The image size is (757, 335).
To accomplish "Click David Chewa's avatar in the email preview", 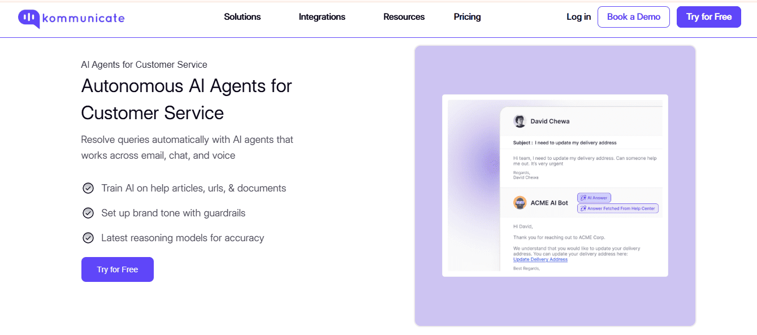I will click(520, 121).
